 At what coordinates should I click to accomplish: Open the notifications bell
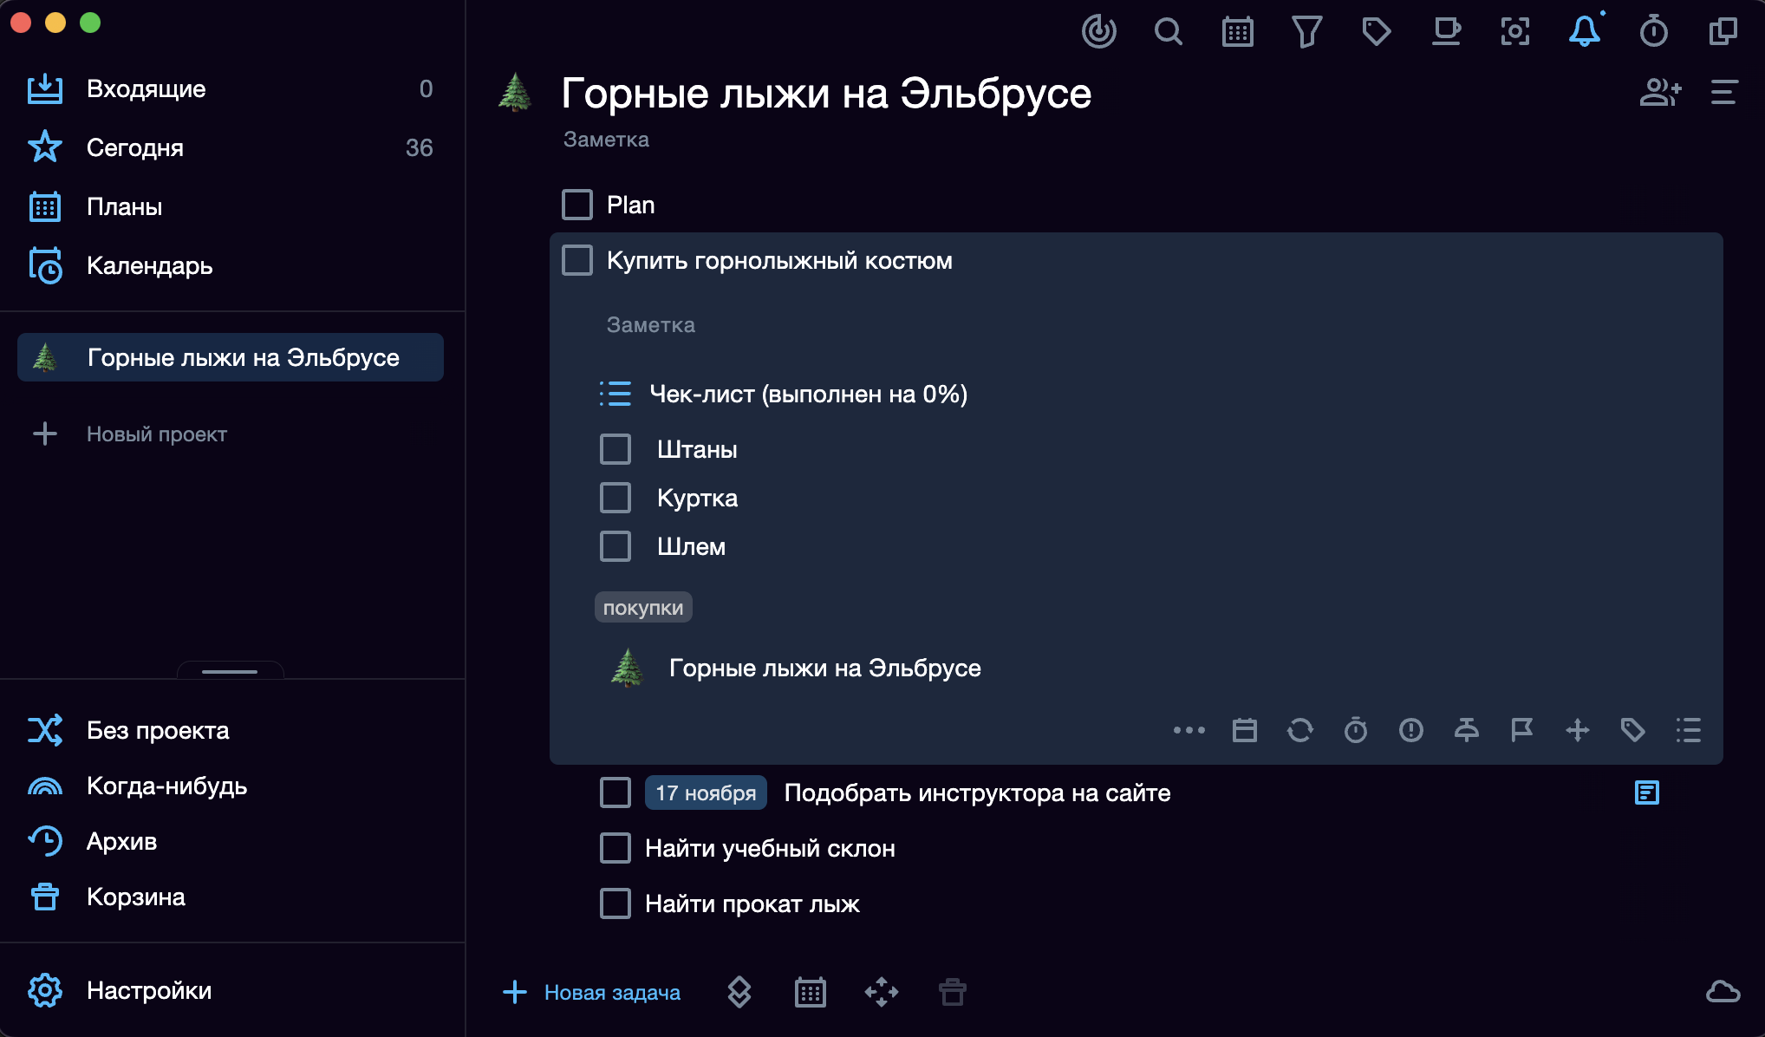tap(1584, 32)
